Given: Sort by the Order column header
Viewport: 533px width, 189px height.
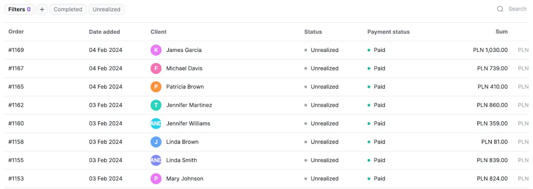Looking at the screenshot, I should point(16,32).
